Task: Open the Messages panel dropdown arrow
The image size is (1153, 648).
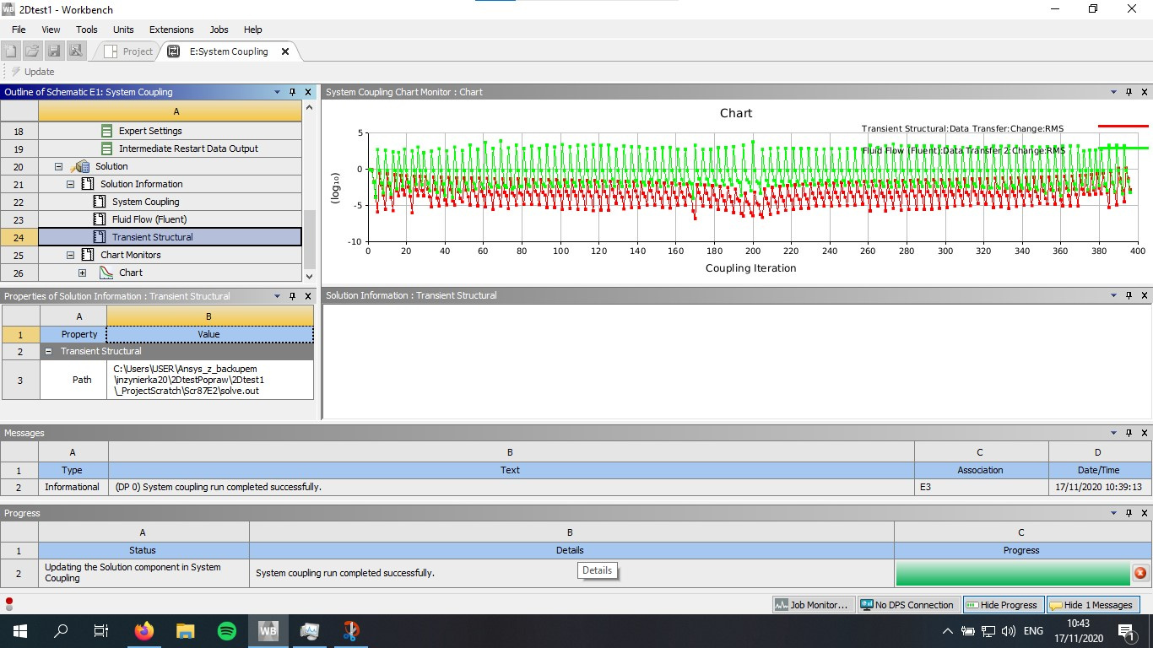Action: coord(1113,433)
